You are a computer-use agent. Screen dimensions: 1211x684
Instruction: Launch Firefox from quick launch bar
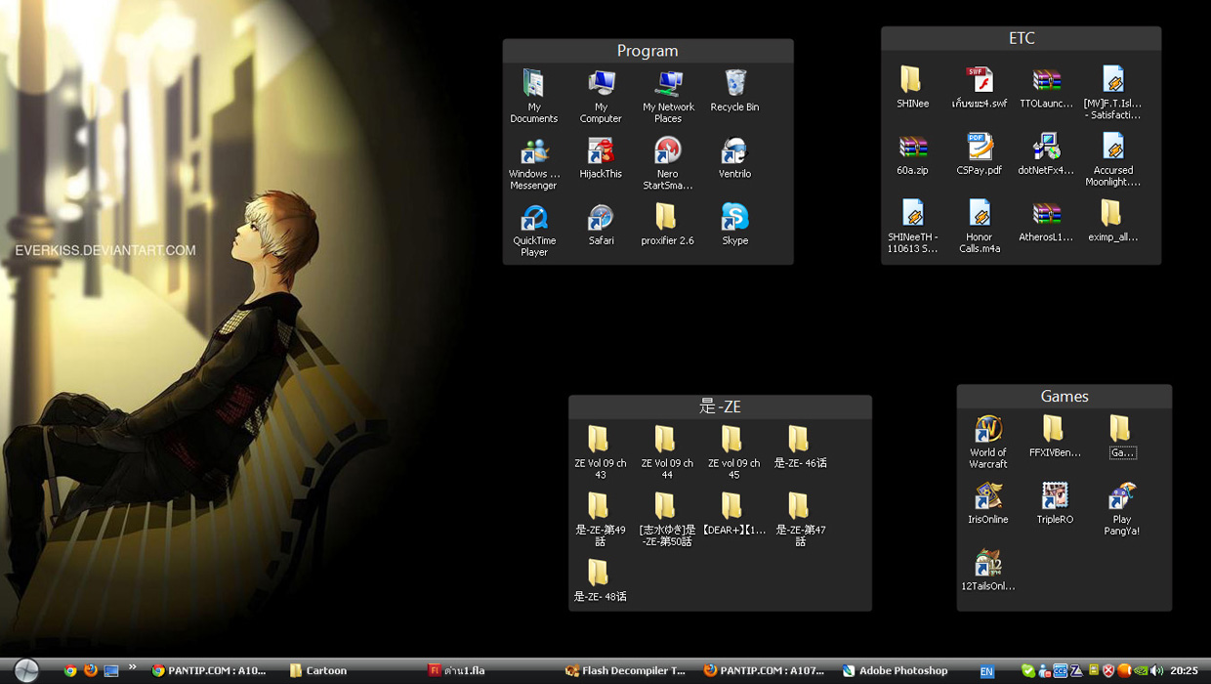[91, 670]
